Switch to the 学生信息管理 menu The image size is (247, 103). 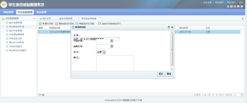click(25, 12)
